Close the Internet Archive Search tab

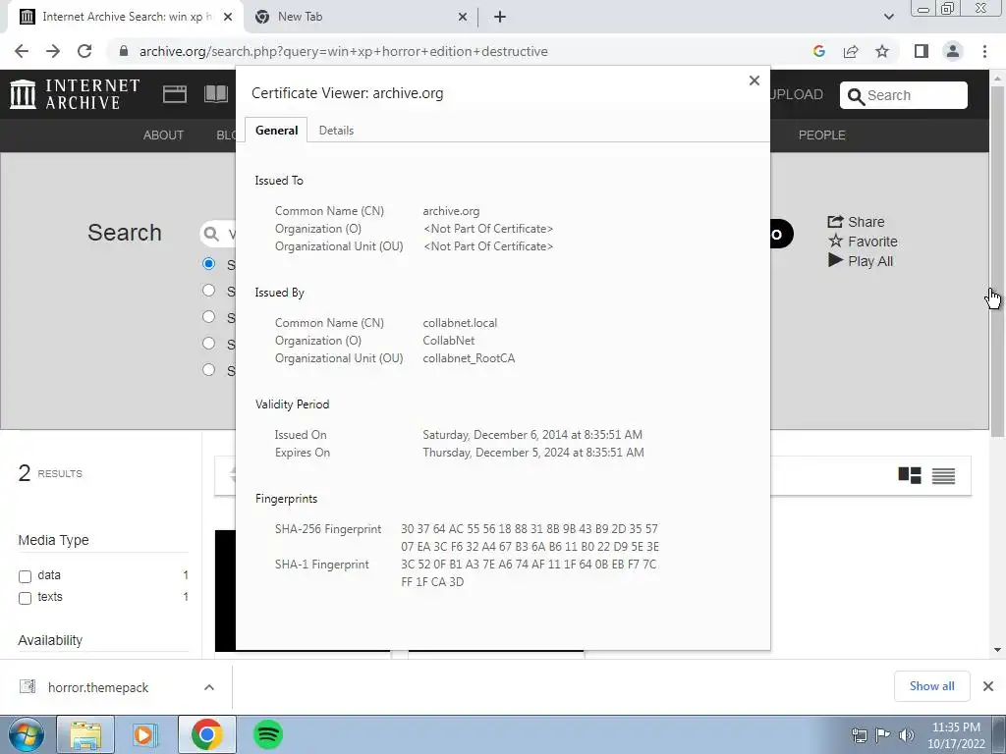coord(228,18)
